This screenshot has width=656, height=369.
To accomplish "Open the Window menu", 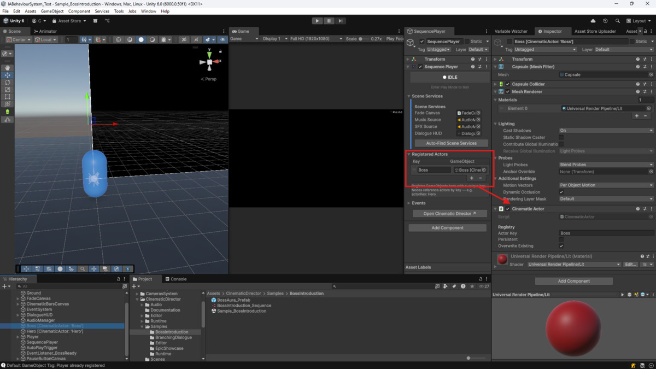I will click(x=148, y=11).
